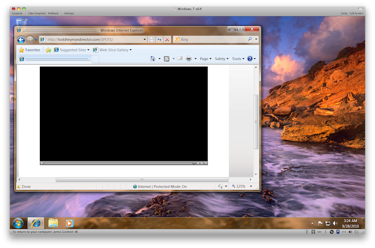Screen dimensions: 375x248
Task: Click the RSS Feeds icon
Action: pyautogui.click(x=167, y=59)
